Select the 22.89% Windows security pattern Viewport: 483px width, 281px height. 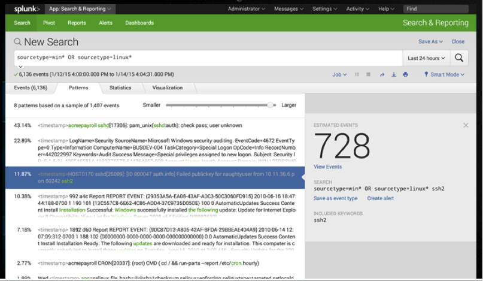point(155,150)
